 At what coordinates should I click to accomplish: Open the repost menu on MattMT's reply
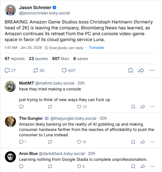(50, 107)
